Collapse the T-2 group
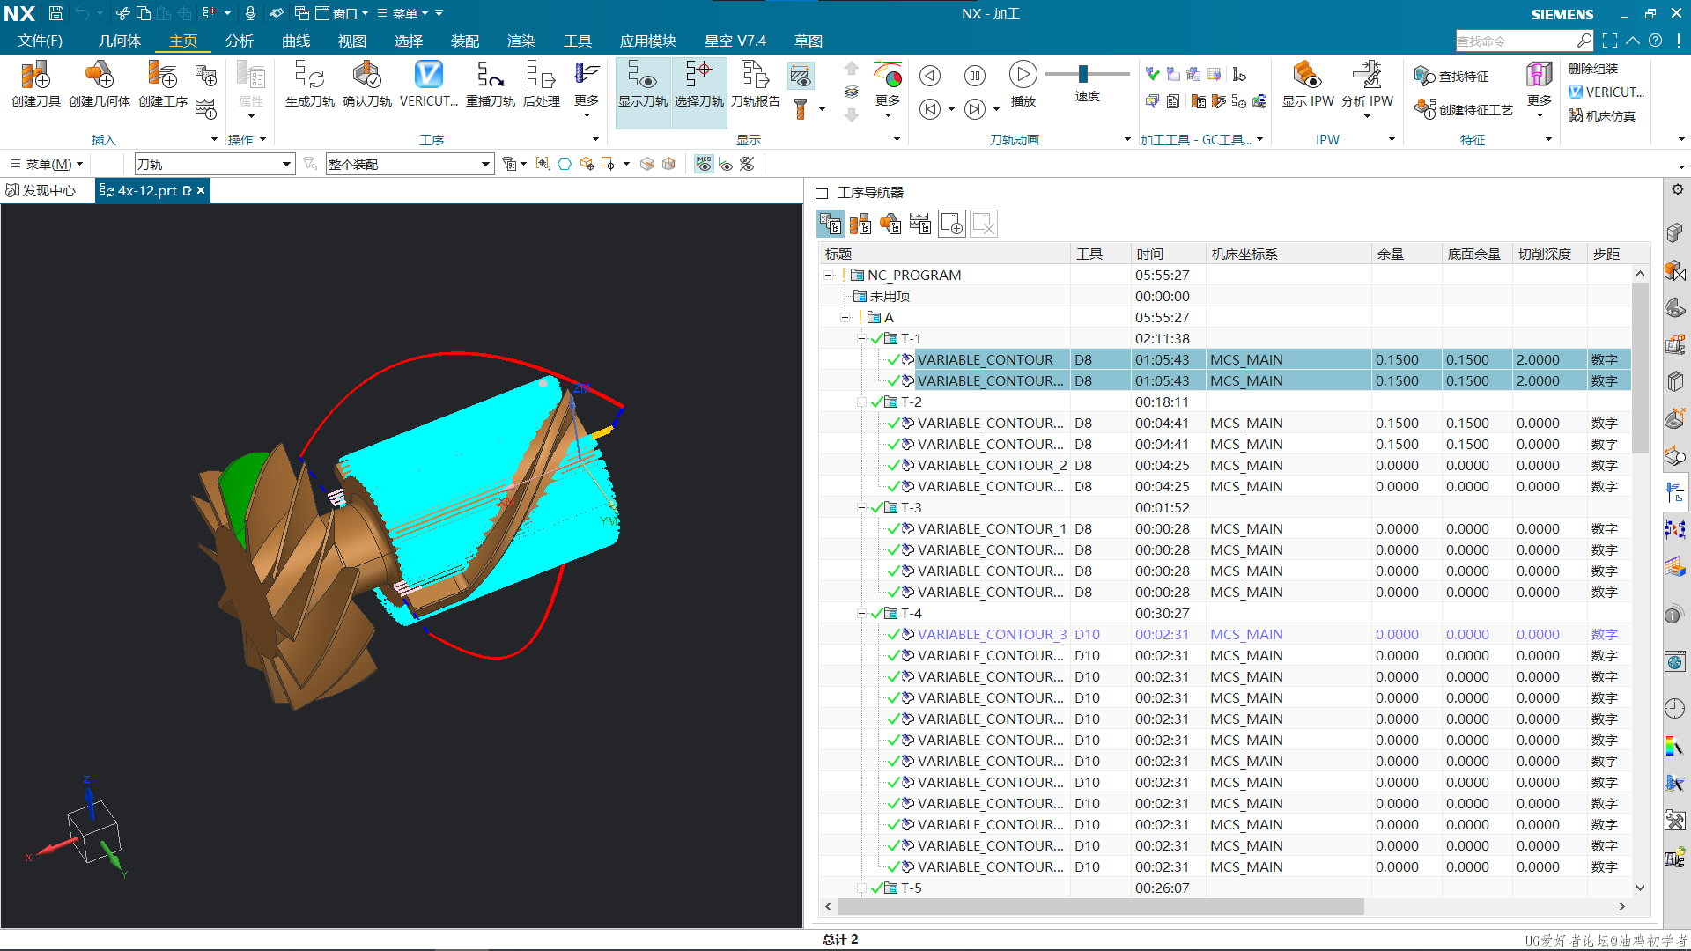 coord(862,402)
